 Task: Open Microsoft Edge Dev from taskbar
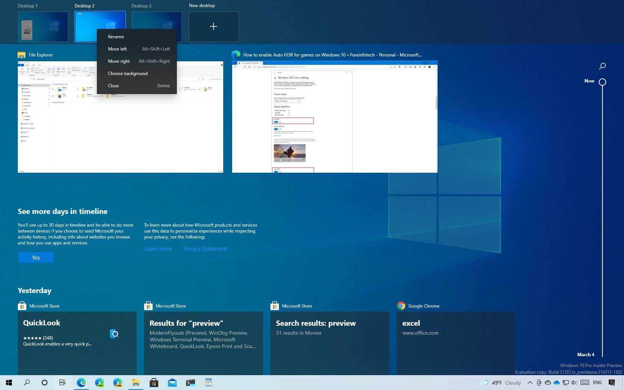tap(99, 382)
